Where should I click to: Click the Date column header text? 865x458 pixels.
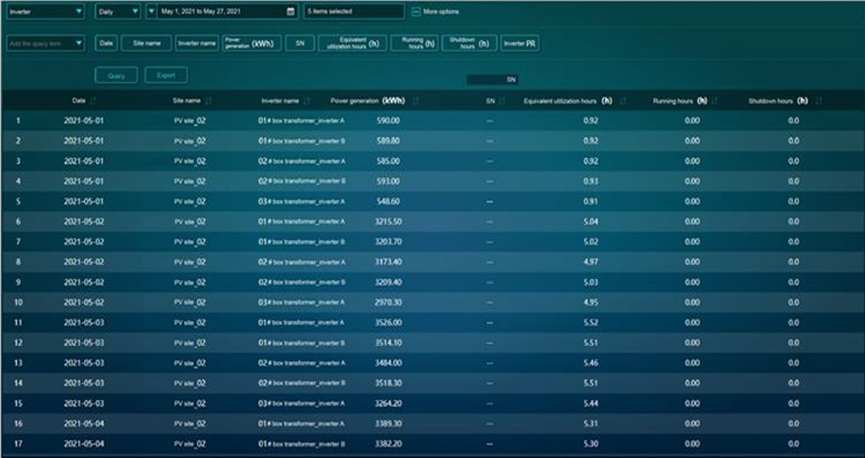[79, 101]
